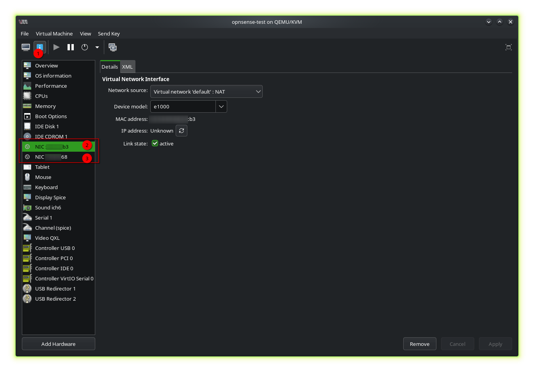The width and height of the screenshot is (534, 372).
Task: Open the Virtual Machine menu
Action: pyautogui.click(x=54, y=34)
